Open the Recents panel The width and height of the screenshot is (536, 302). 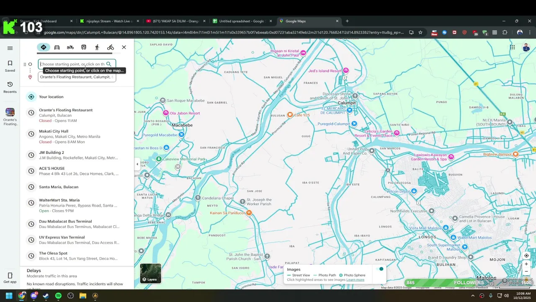[10, 87]
